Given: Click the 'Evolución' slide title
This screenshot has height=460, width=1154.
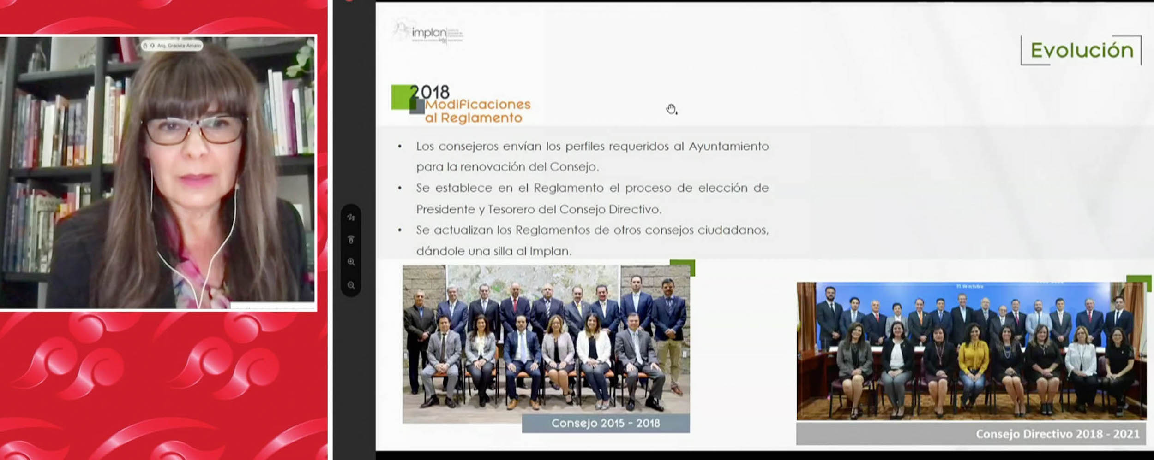Looking at the screenshot, I should click(1082, 50).
